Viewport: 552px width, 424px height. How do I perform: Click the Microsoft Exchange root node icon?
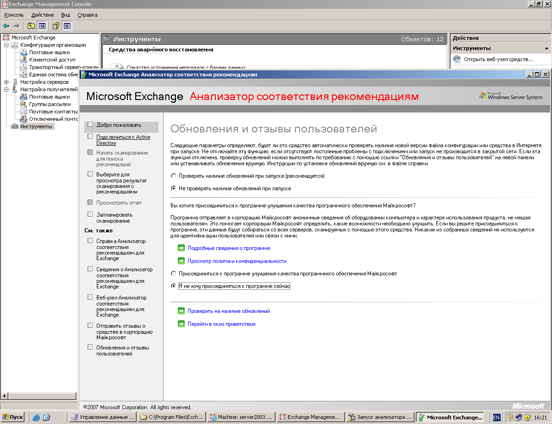(x=6, y=37)
